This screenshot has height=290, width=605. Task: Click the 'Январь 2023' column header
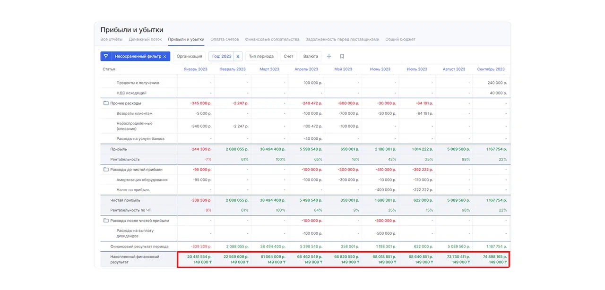tap(195, 69)
